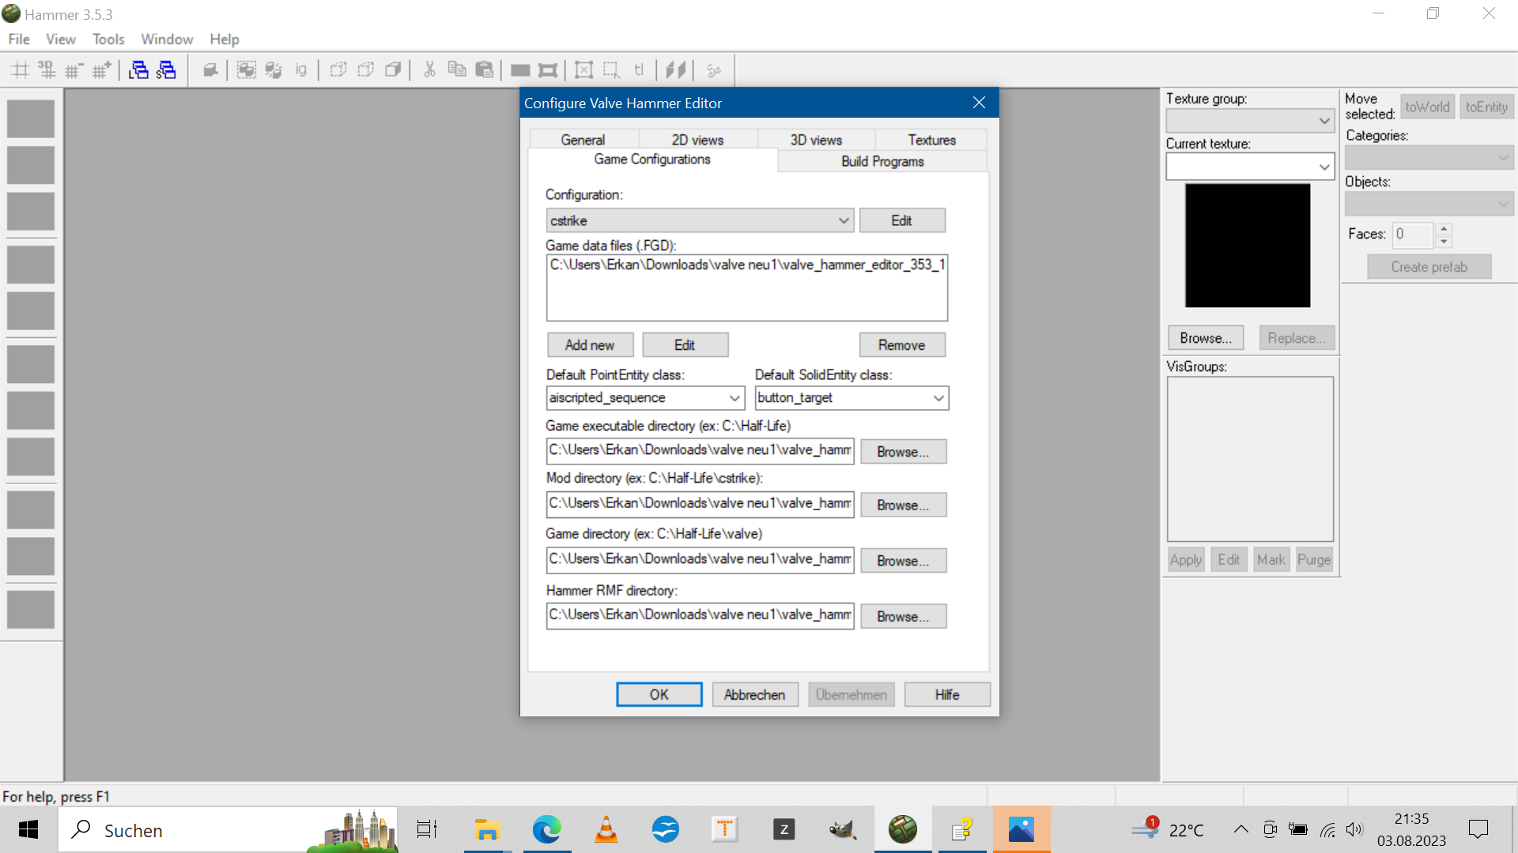Increase the Faces stepper value
This screenshot has height=853, width=1518.
pyautogui.click(x=1444, y=229)
